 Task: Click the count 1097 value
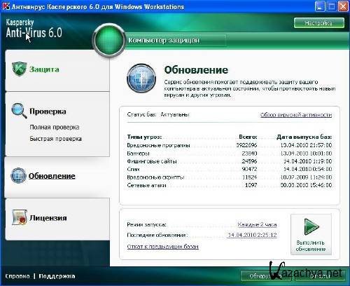point(251,185)
